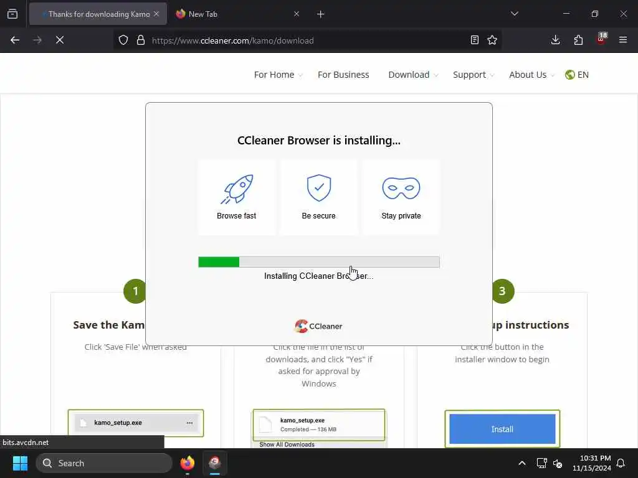Image resolution: width=638 pixels, height=478 pixels.
Task: Open Firefox View in the tab bar
Action: pyautogui.click(x=12, y=14)
